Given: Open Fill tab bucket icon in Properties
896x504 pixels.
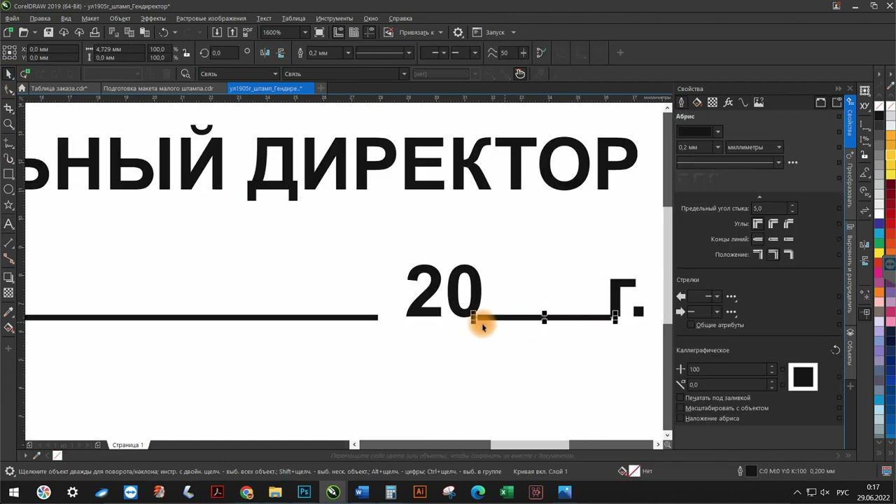Looking at the screenshot, I should pos(697,102).
